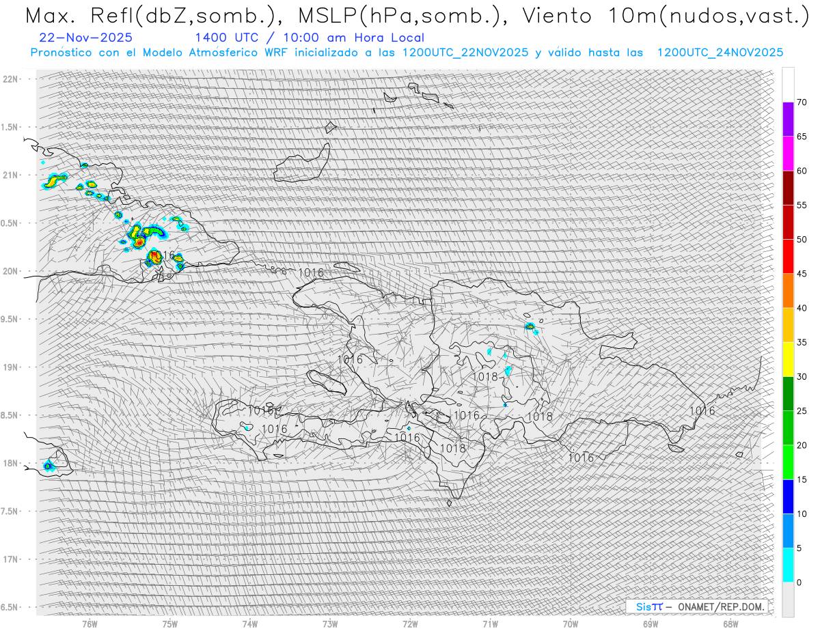Viewport: 820px width, 633px height.
Task: Select the orange 40-45 dBZ swatch
Action: [x=788, y=291]
